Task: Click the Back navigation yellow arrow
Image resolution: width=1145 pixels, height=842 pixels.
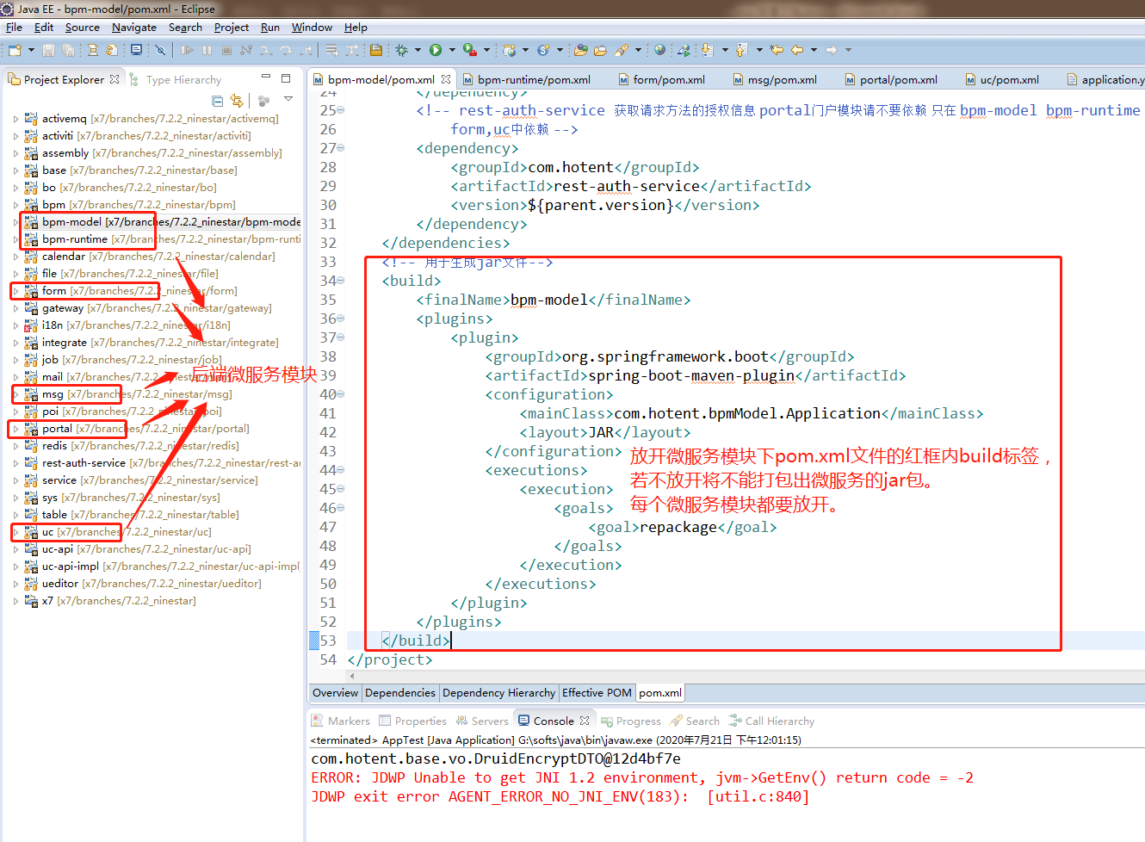Action: tap(797, 50)
